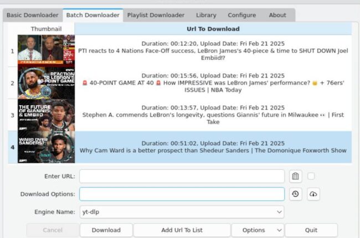The height and width of the screenshot is (238, 360).
Task: Click the history clock icon beside Download Options
Action: click(296, 194)
